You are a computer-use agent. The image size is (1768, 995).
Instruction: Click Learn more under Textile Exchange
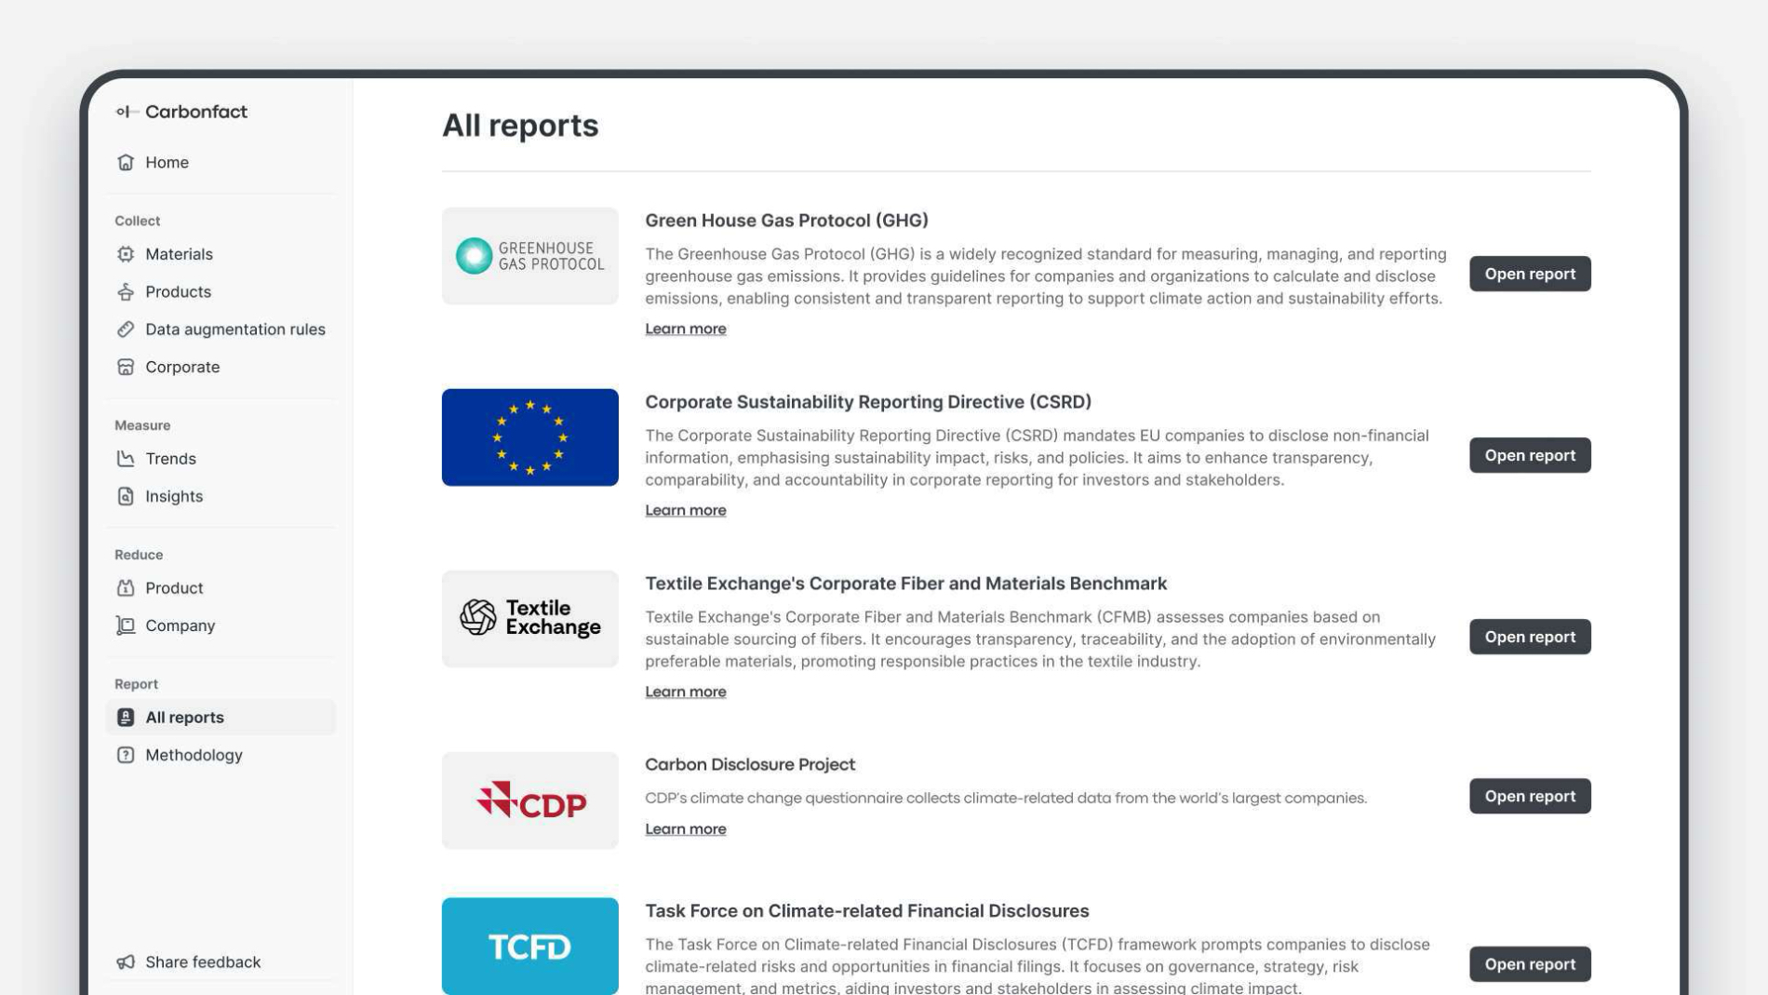point(686,692)
